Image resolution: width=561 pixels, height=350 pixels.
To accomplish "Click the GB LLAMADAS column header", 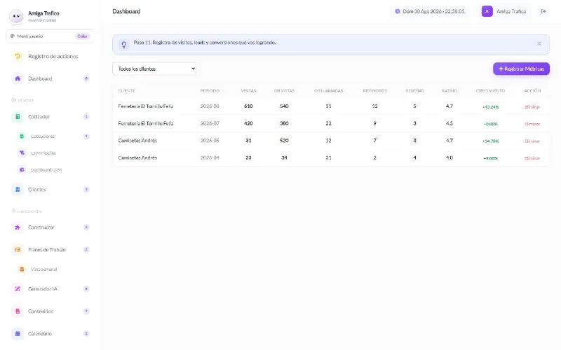I will coord(328,91).
